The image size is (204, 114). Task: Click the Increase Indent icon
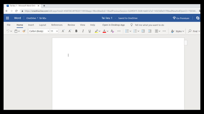[x=150, y=31]
